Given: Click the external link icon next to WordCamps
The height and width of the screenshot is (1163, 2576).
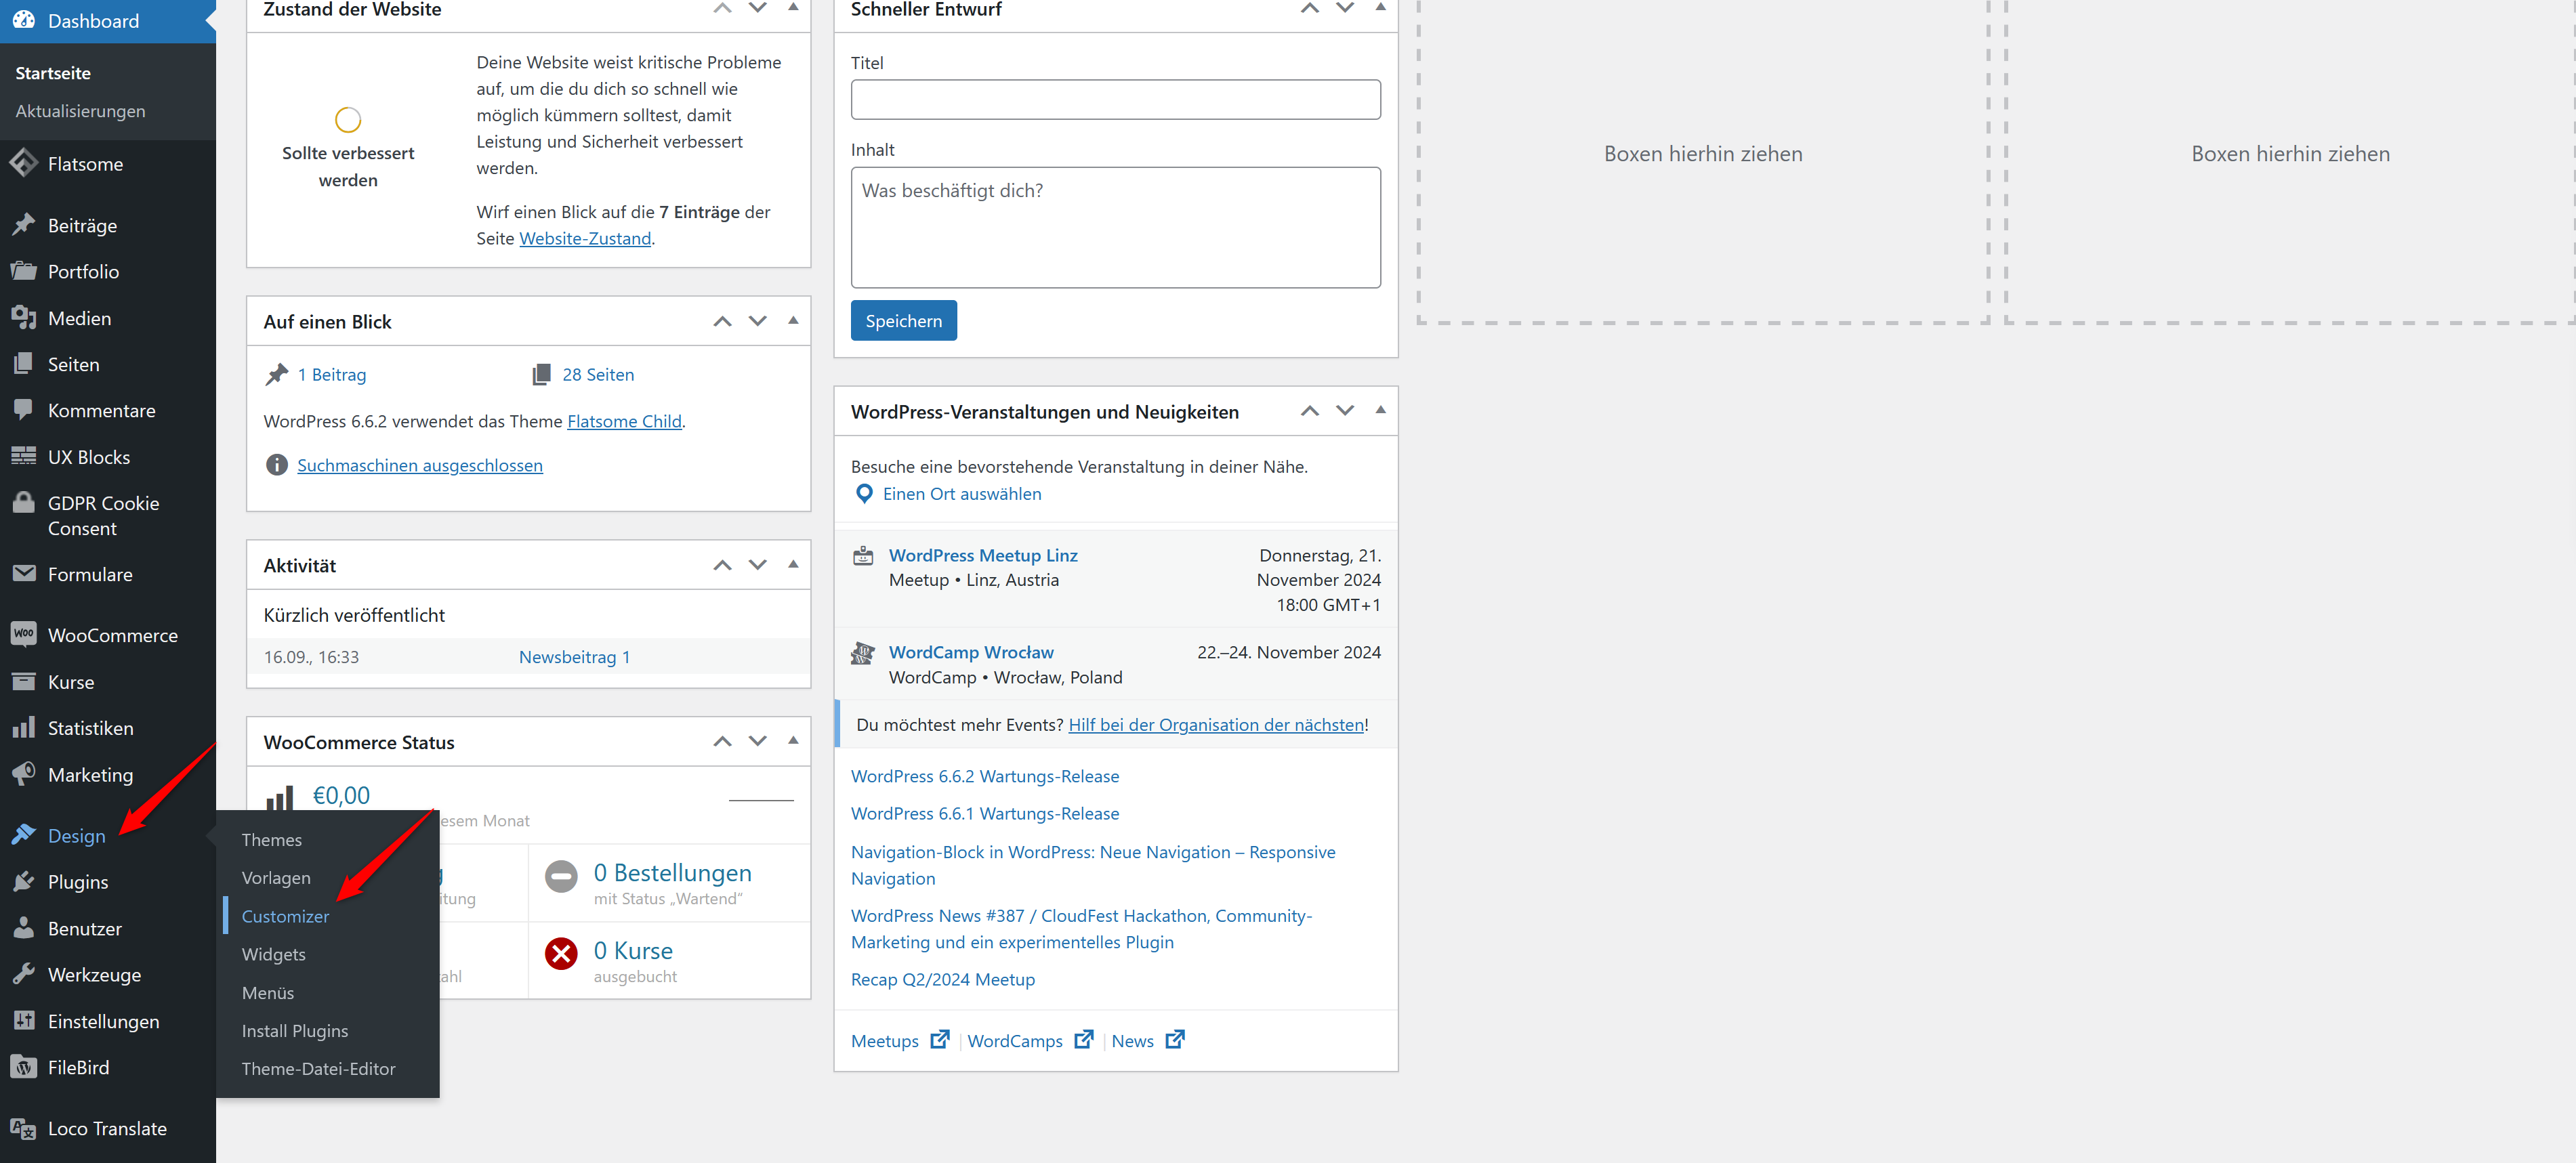Looking at the screenshot, I should 1083,1040.
